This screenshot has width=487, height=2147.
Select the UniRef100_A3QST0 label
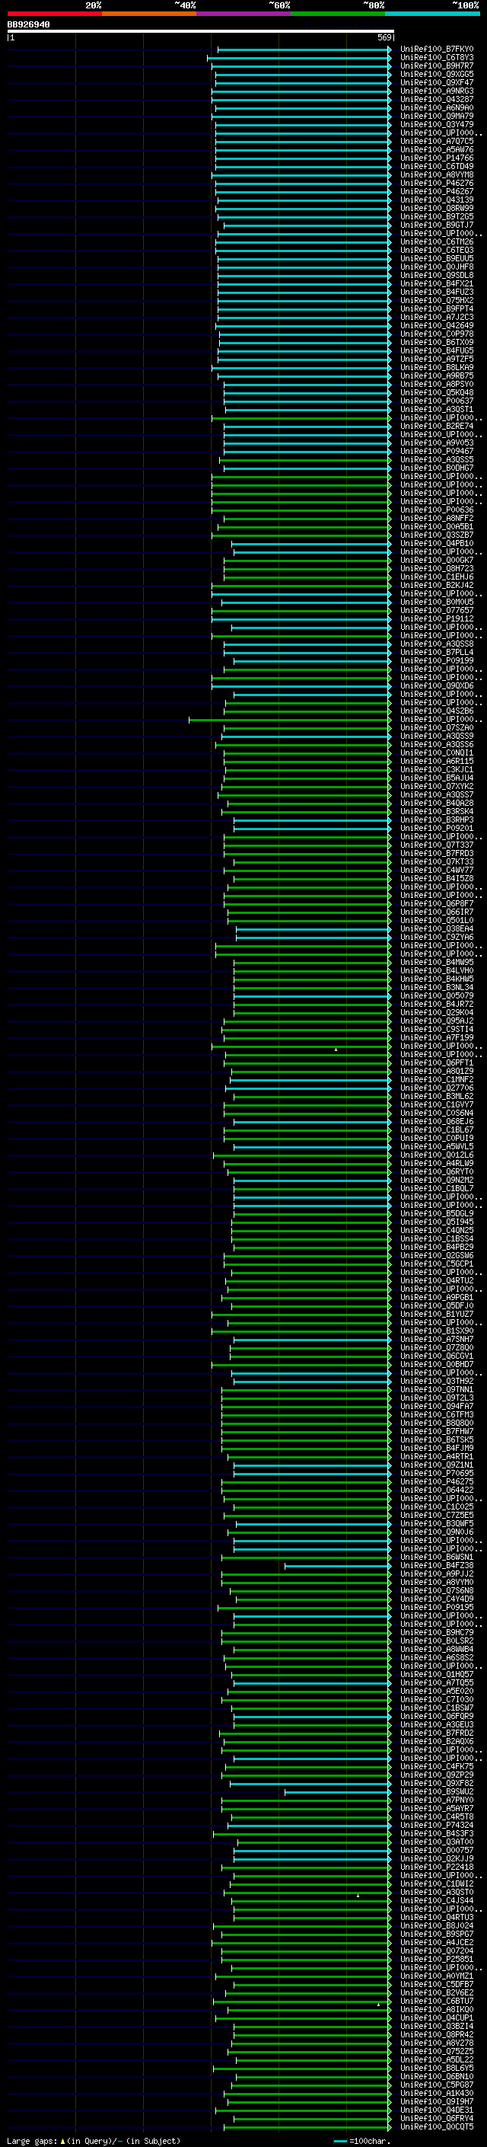coord(436,1892)
